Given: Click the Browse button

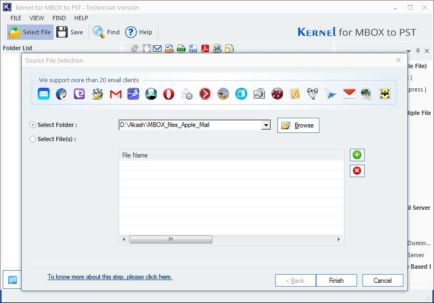Looking at the screenshot, I should 298,125.
